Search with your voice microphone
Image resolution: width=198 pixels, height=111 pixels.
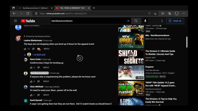[x=145, y=21]
